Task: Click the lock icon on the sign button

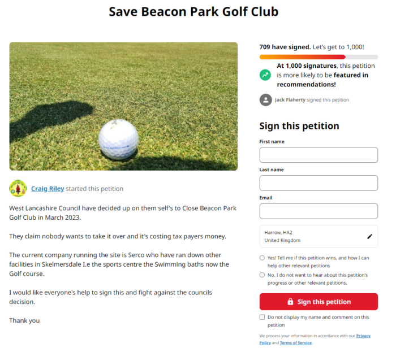Action: 290,302
